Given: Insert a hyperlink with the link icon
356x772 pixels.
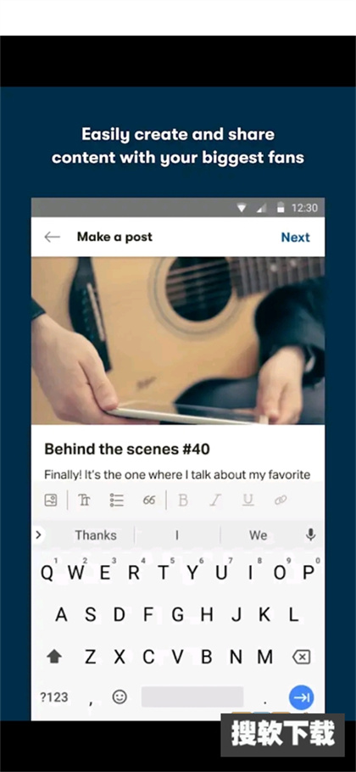Looking at the screenshot, I should click(x=281, y=501).
